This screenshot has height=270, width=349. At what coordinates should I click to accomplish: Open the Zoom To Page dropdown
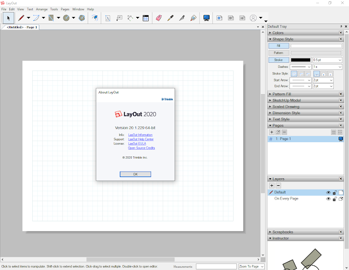(251, 266)
